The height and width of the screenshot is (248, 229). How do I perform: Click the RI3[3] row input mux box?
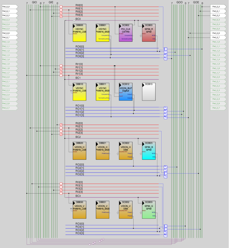61,193
